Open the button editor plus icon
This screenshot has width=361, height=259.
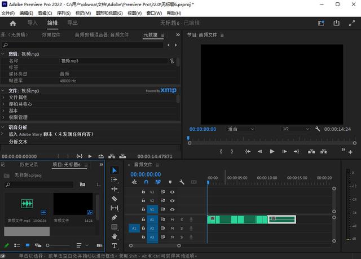point(350,152)
